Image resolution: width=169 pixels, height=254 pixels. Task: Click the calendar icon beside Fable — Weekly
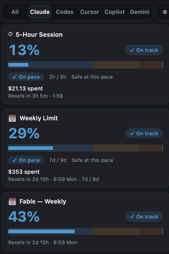coord(12,202)
